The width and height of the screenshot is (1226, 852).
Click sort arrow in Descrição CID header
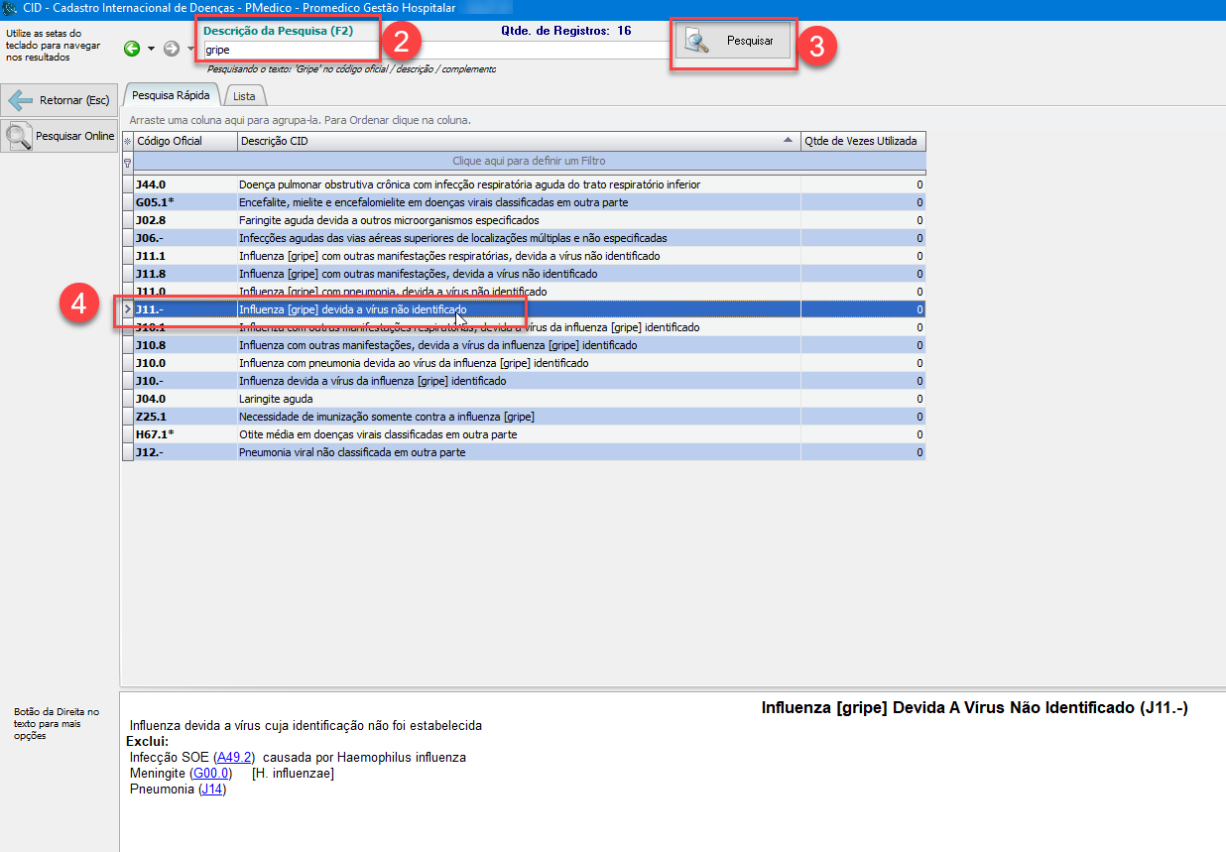click(788, 141)
